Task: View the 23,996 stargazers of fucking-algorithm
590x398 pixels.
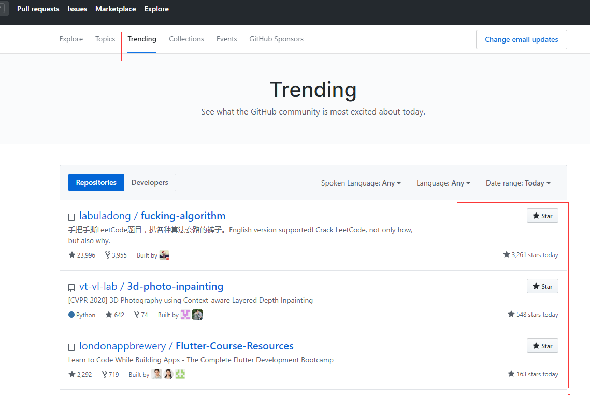Action: pyautogui.click(x=82, y=255)
